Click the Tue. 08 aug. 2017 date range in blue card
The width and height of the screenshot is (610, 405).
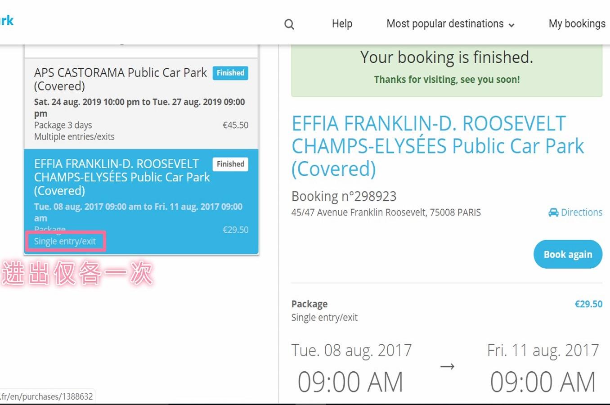(x=138, y=212)
